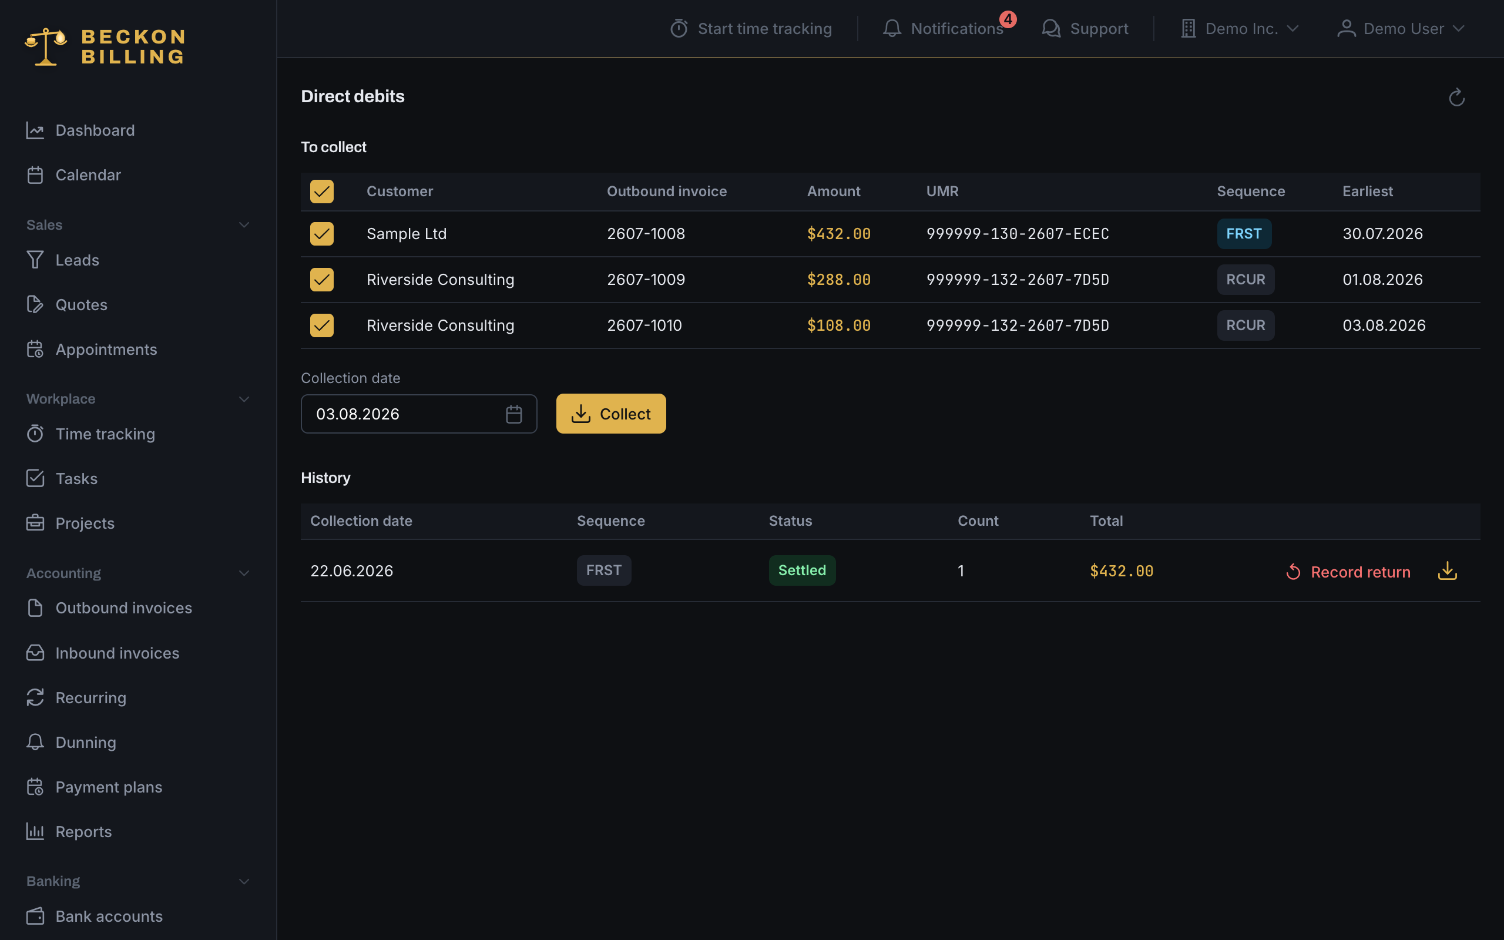Click history collection date 22.06.2026
This screenshot has width=1504, height=940.
[x=352, y=570]
